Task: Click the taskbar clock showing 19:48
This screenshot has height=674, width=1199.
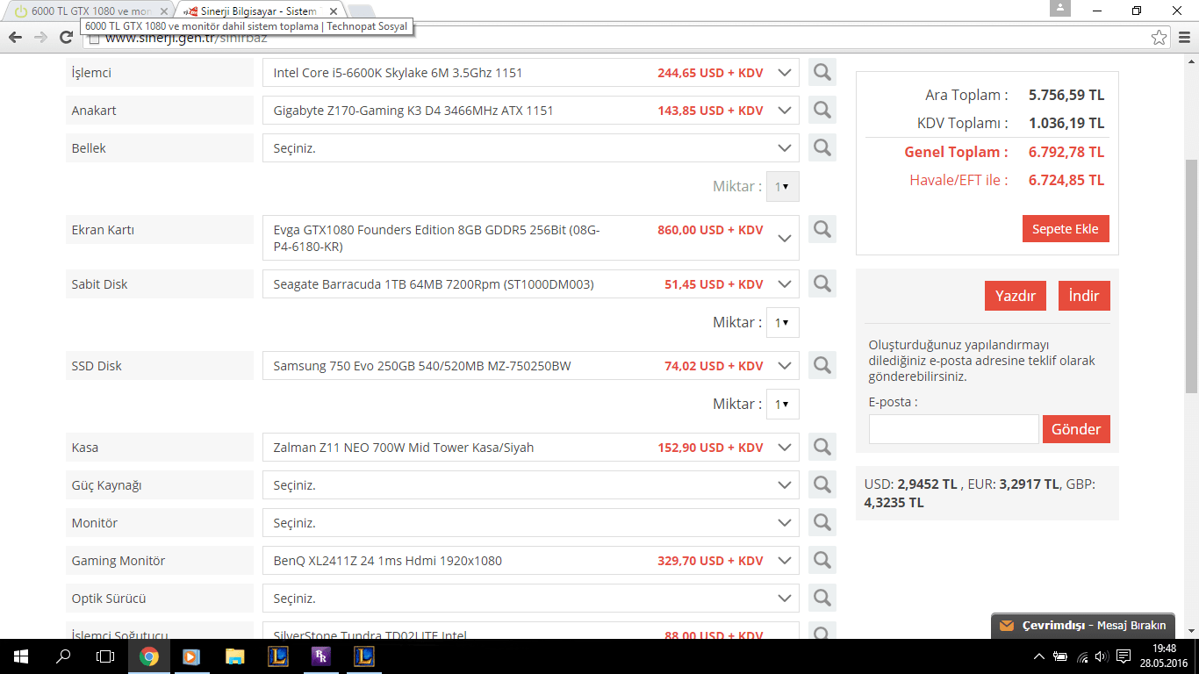Action: pos(1165,656)
